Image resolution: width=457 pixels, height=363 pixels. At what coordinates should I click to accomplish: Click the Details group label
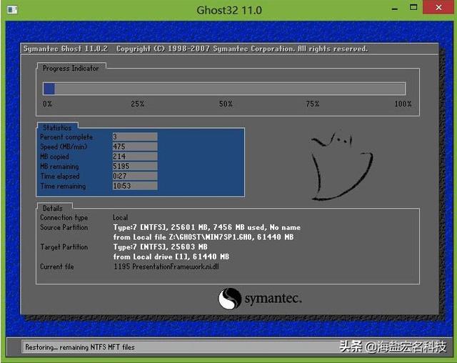coord(53,208)
